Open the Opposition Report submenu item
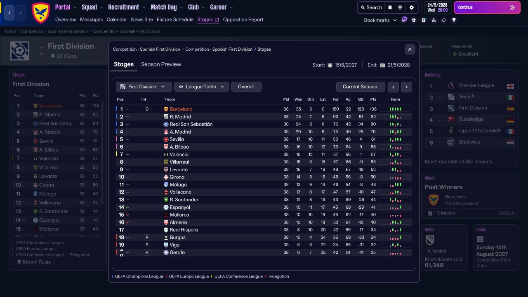528x297 pixels. (x=243, y=19)
